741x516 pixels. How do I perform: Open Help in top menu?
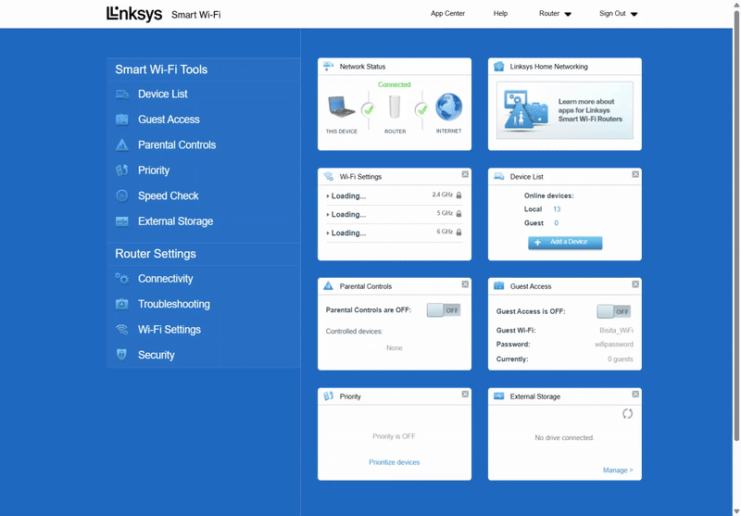click(x=500, y=13)
